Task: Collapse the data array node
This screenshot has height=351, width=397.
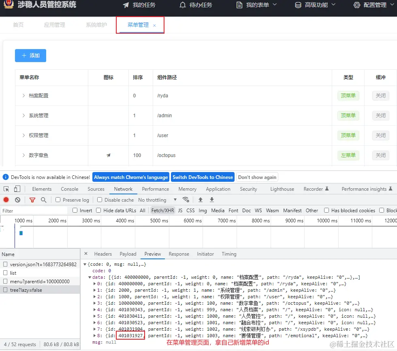Action: (x=90, y=277)
